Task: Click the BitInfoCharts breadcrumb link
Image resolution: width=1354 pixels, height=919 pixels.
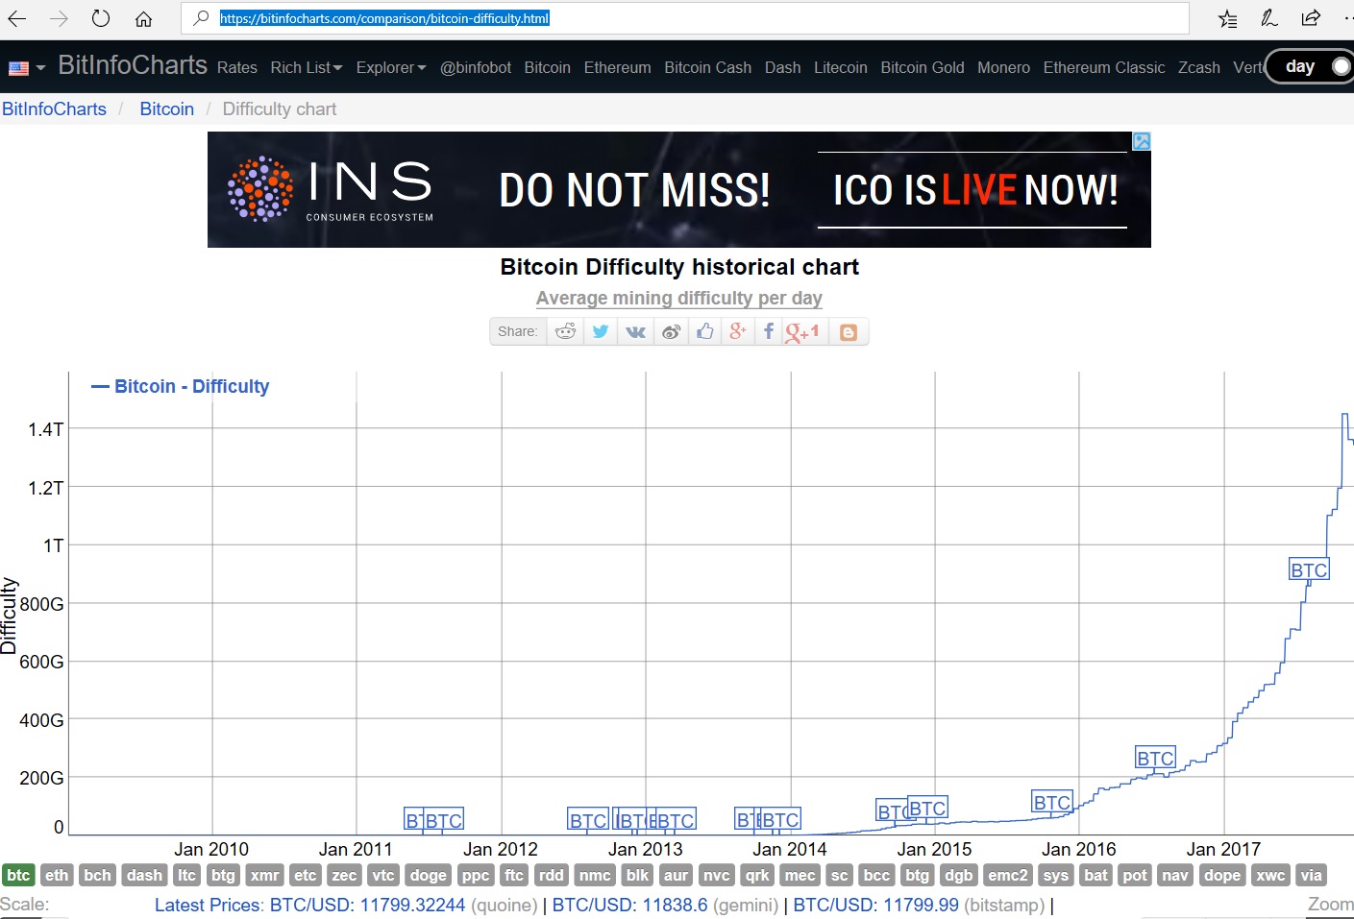Action: pos(54,109)
